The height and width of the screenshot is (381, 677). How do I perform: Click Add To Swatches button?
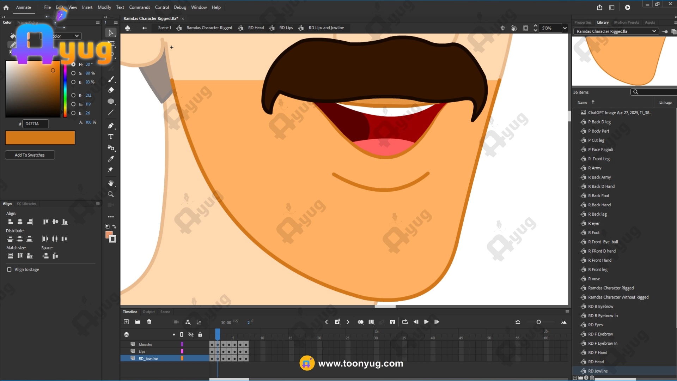(x=30, y=155)
